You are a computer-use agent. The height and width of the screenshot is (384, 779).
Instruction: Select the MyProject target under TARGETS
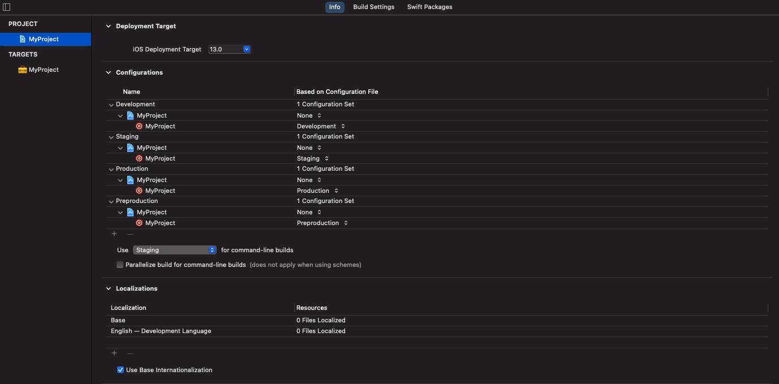click(x=43, y=69)
